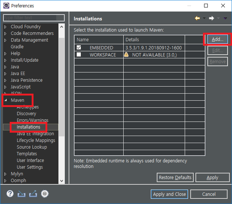This screenshot has width=232, height=204.
Task: Open the back history dropdown arrow
Action: (204, 18)
